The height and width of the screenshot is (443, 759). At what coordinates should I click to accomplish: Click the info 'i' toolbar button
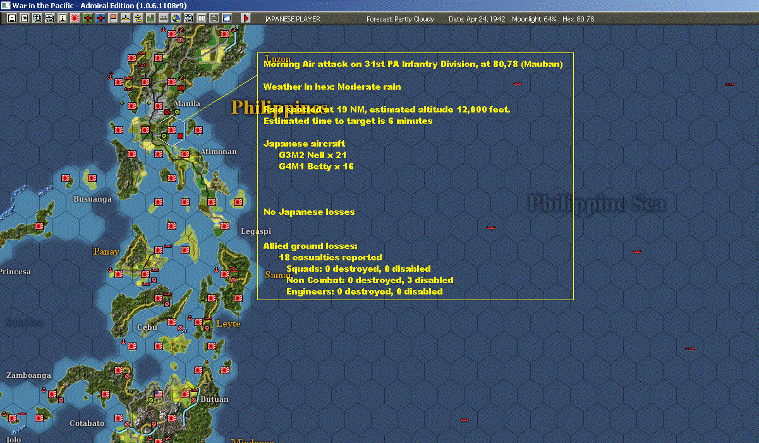[62, 18]
